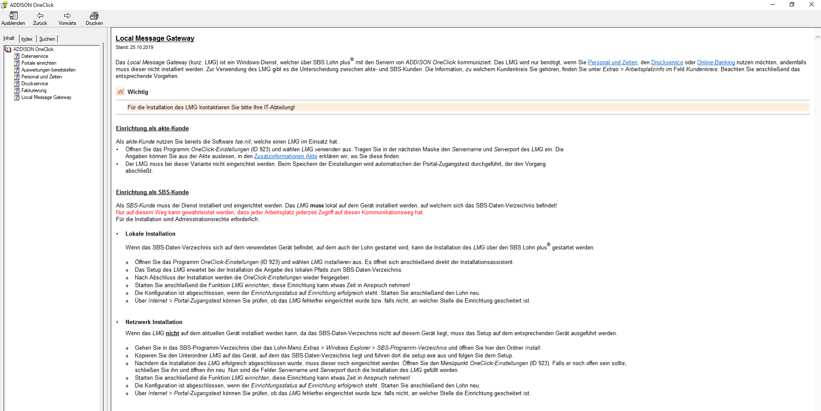The image size is (821, 411).
Task: Click the ADDISON OneClick book icon in tree
Action: tap(8, 49)
